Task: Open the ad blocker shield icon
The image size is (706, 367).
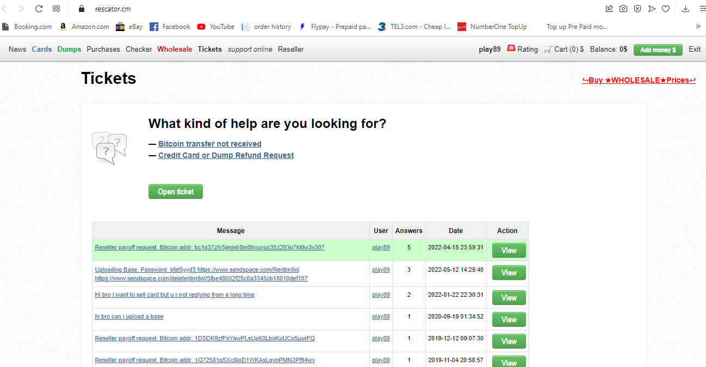Action: pyautogui.click(x=637, y=9)
